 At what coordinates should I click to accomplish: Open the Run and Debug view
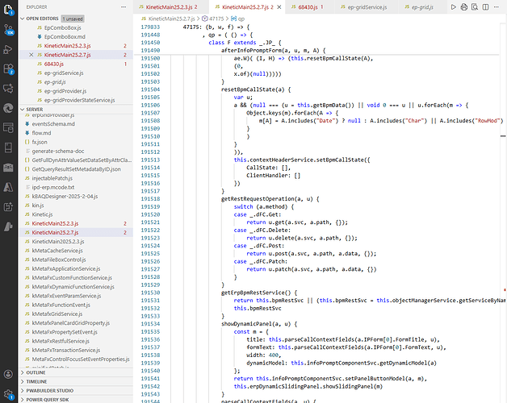8,49
